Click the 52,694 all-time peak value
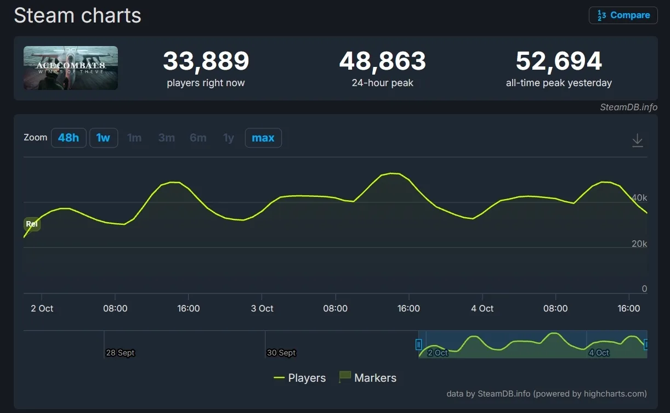Viewport: 670px width, 413px height. click(x=559, y=61)
